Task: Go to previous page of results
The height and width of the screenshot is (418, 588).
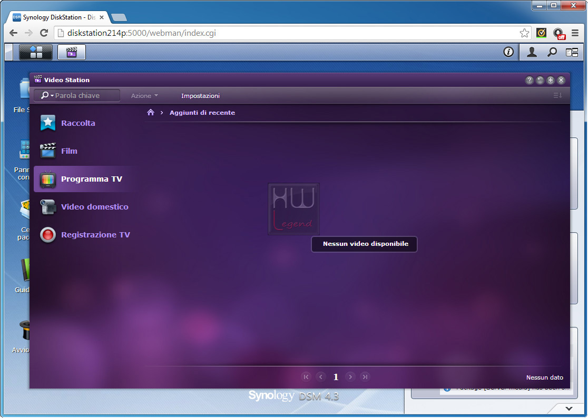Action: (x=321, y=377)
